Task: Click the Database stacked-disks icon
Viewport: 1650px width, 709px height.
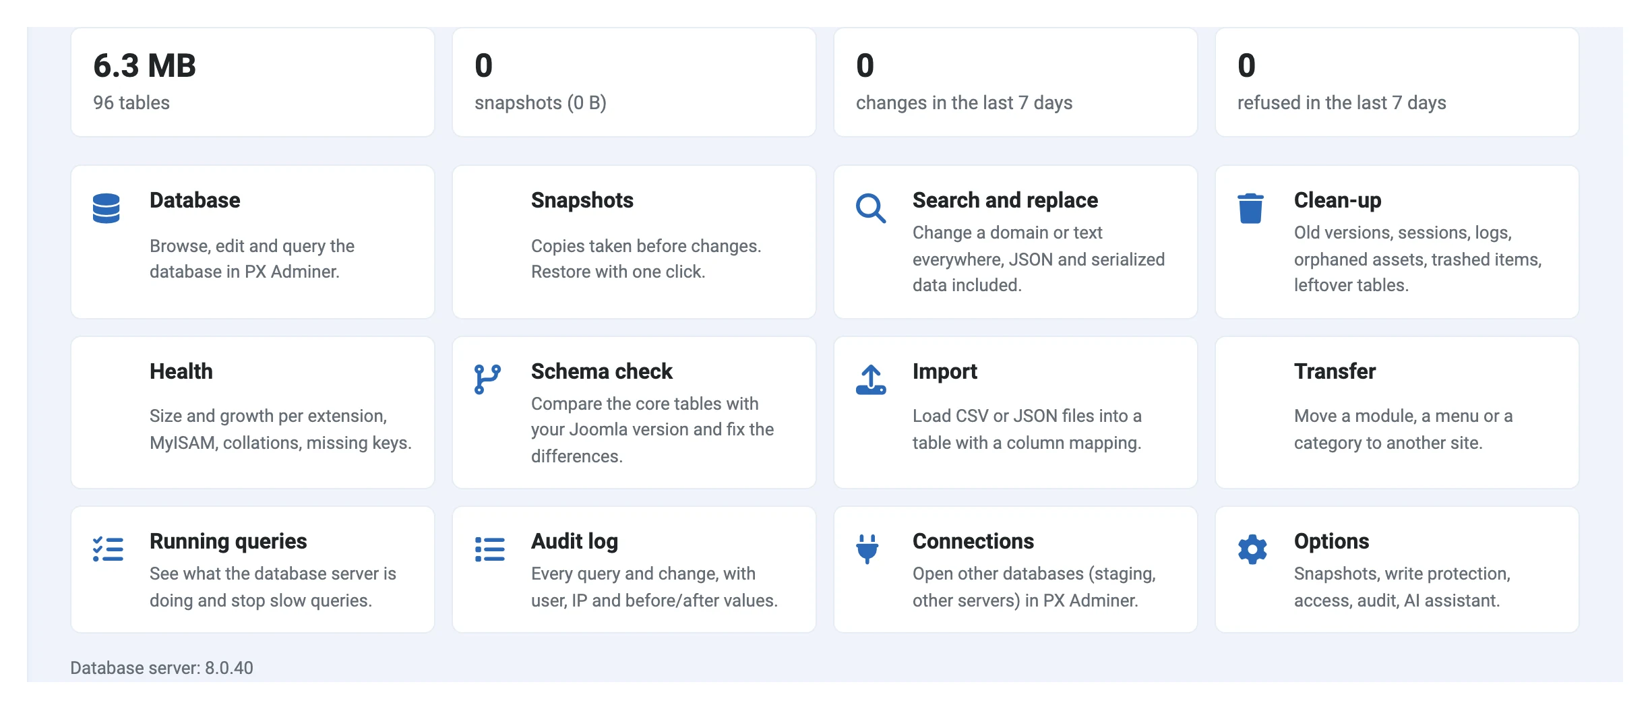Action: [106, 208]
